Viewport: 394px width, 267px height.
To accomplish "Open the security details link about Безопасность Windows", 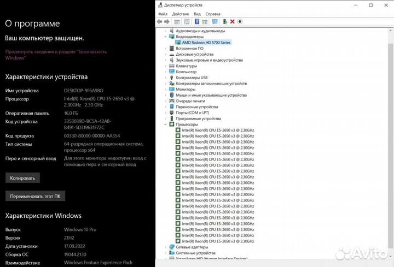I will click(x=56, y=54).
